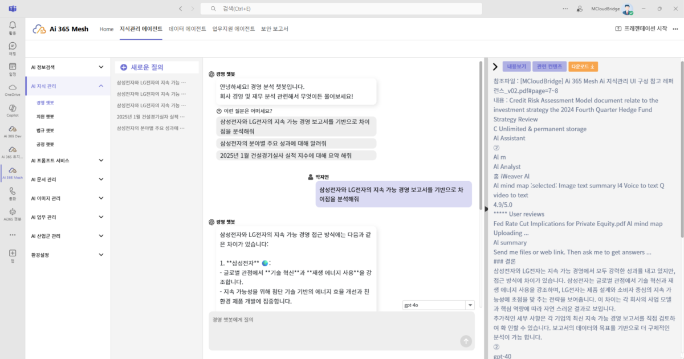Show more apps via the ellipsis in rail
This screenshot has height=359, width=684.
point(13,235)
